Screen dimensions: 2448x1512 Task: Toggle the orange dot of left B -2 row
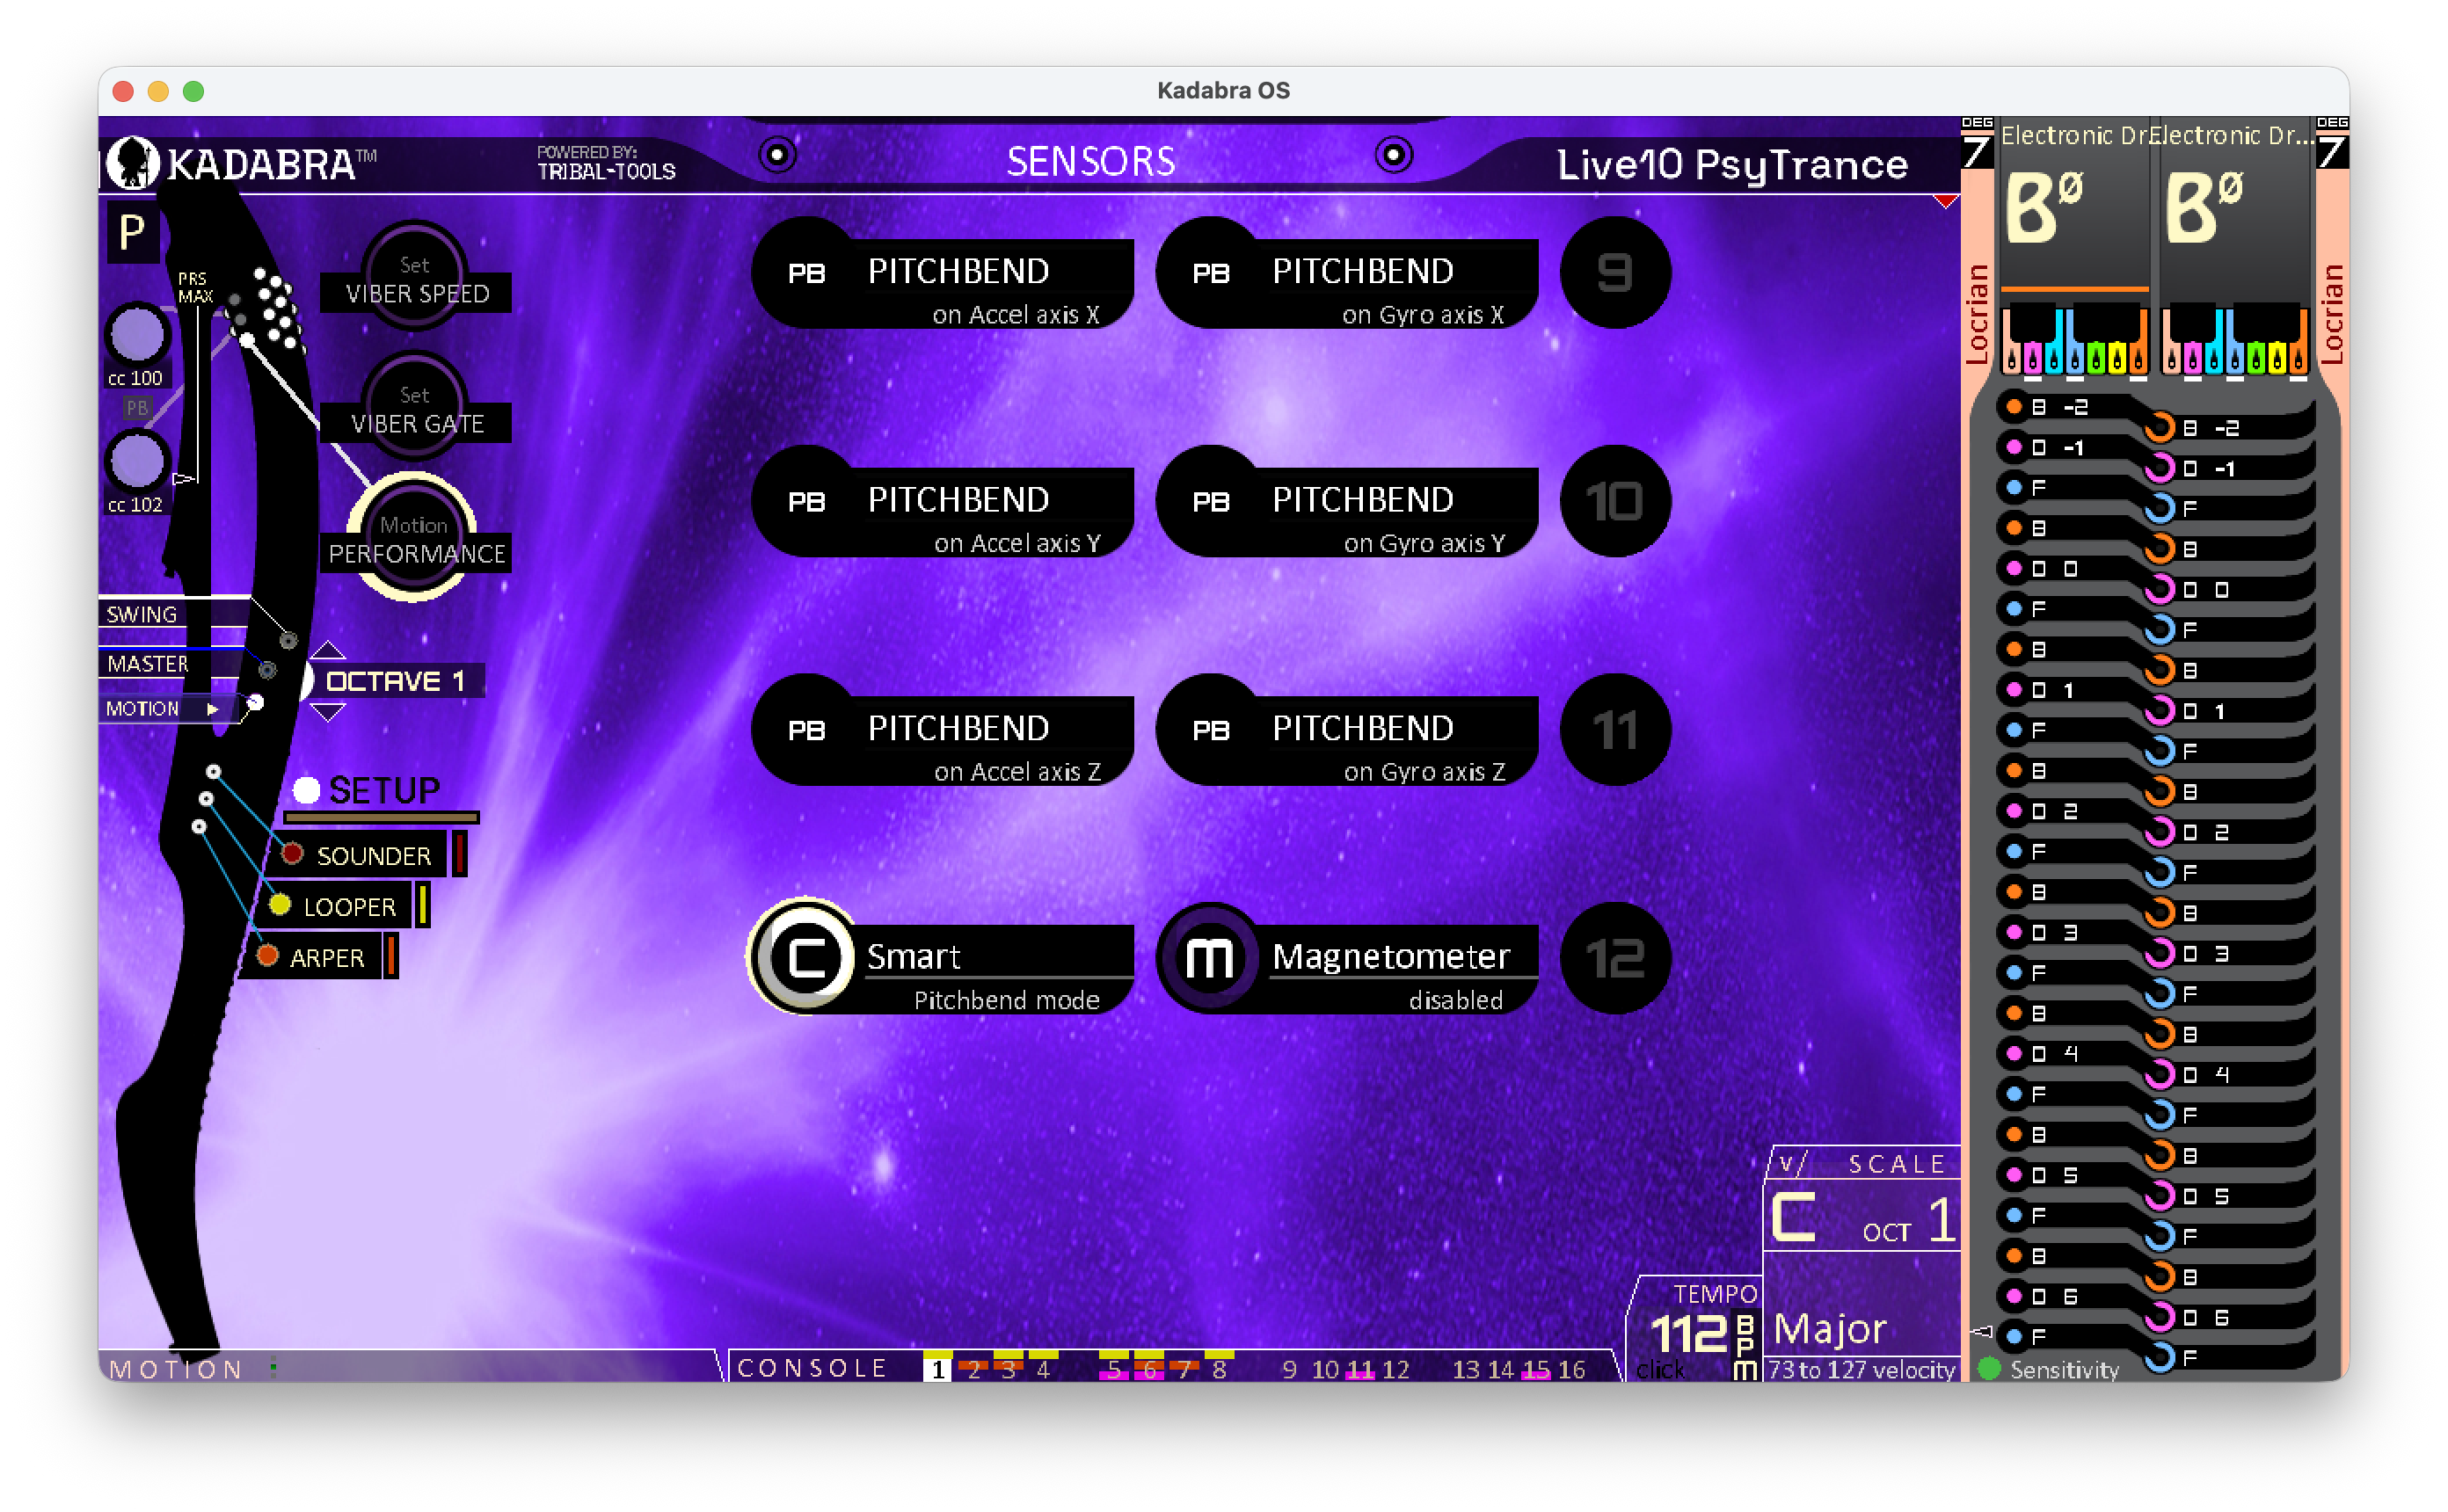tap(2013, 407)
